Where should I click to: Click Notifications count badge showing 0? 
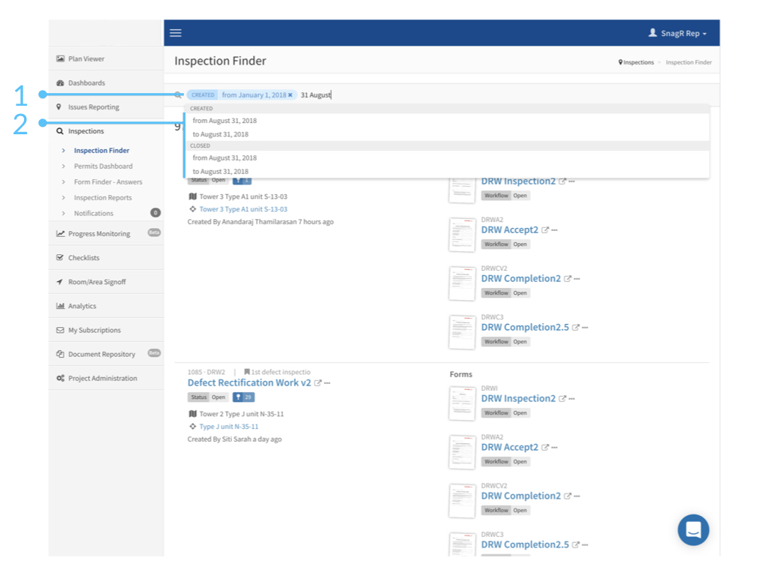click(155, 212)
